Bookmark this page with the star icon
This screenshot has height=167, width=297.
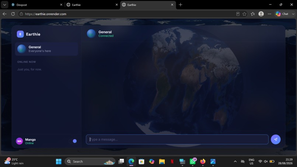point(244,14)
